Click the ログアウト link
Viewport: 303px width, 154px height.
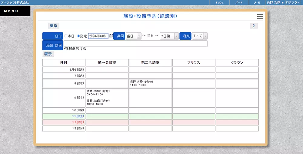[x=293, y=2]
